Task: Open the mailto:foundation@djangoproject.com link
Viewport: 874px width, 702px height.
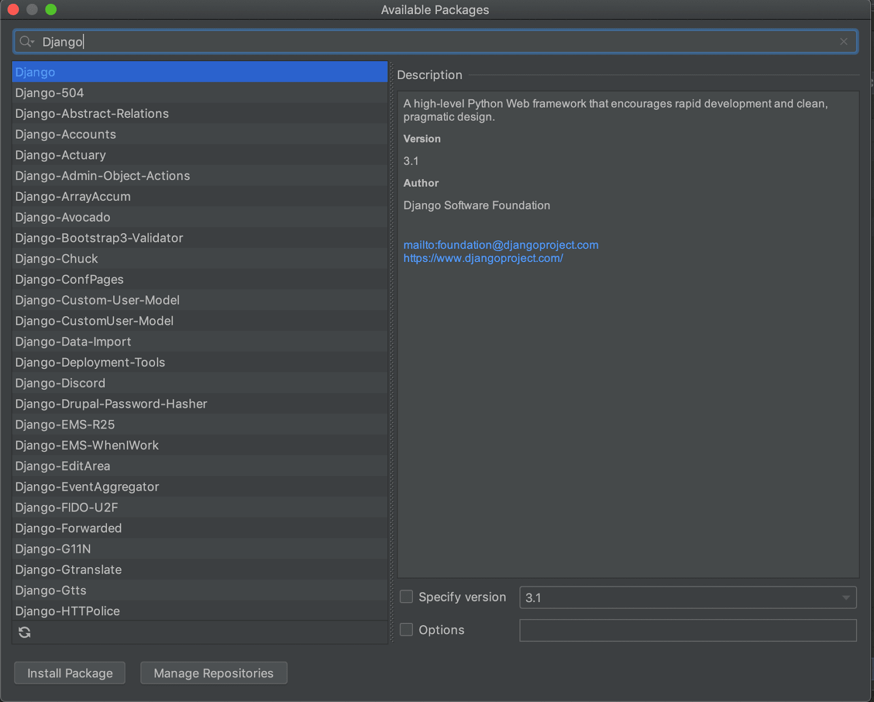Action: click(x=501, y=245)
